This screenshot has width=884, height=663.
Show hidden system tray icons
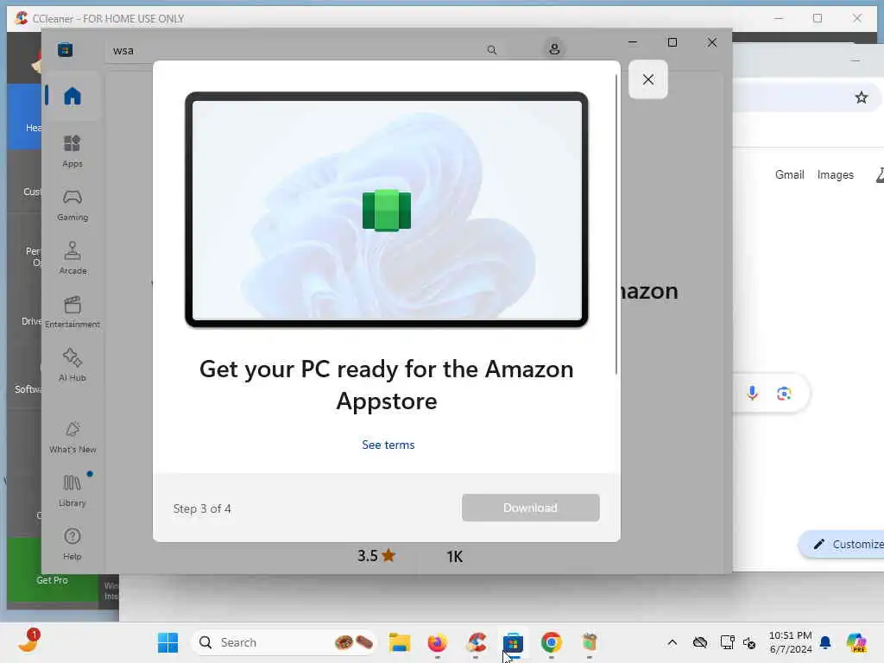coord(672,642)
